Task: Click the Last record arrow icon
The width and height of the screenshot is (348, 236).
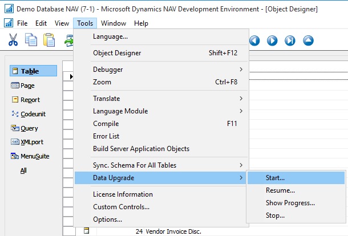Action: point(290,40)
